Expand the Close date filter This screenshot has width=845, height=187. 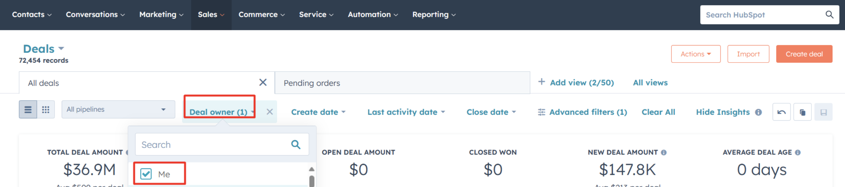coord(491,112)
